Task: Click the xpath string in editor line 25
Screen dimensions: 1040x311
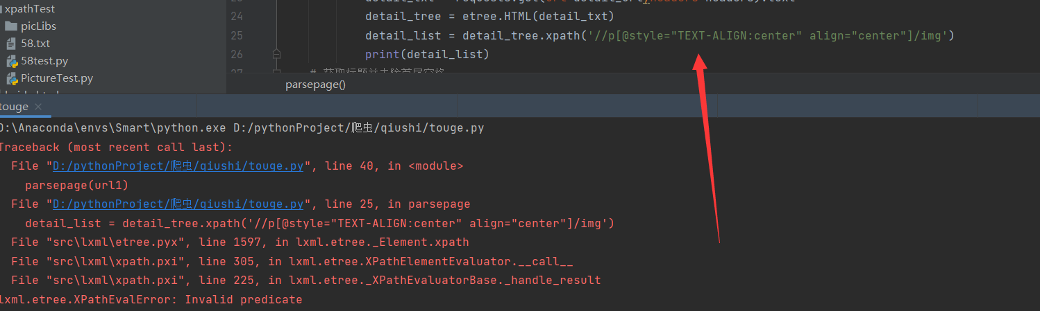Action: tap(764, 35)
